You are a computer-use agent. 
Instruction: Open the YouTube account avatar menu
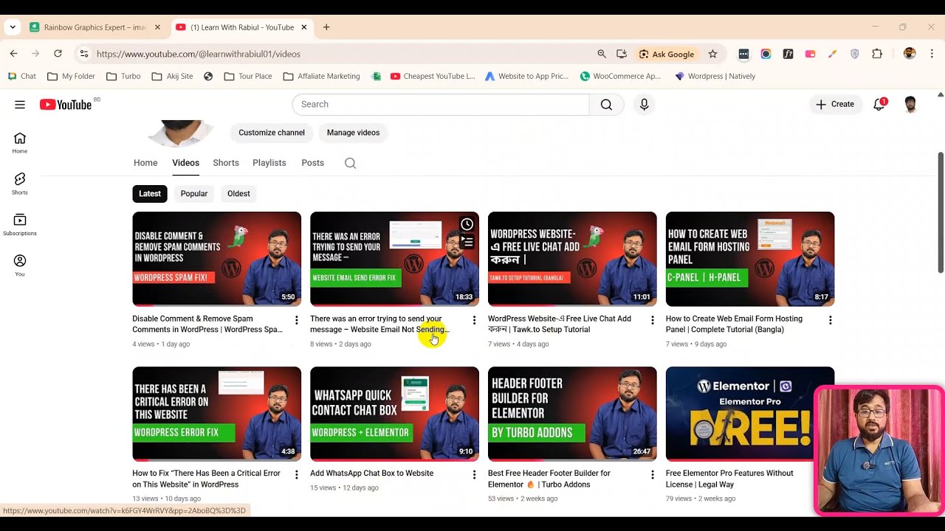click(910, 105)
